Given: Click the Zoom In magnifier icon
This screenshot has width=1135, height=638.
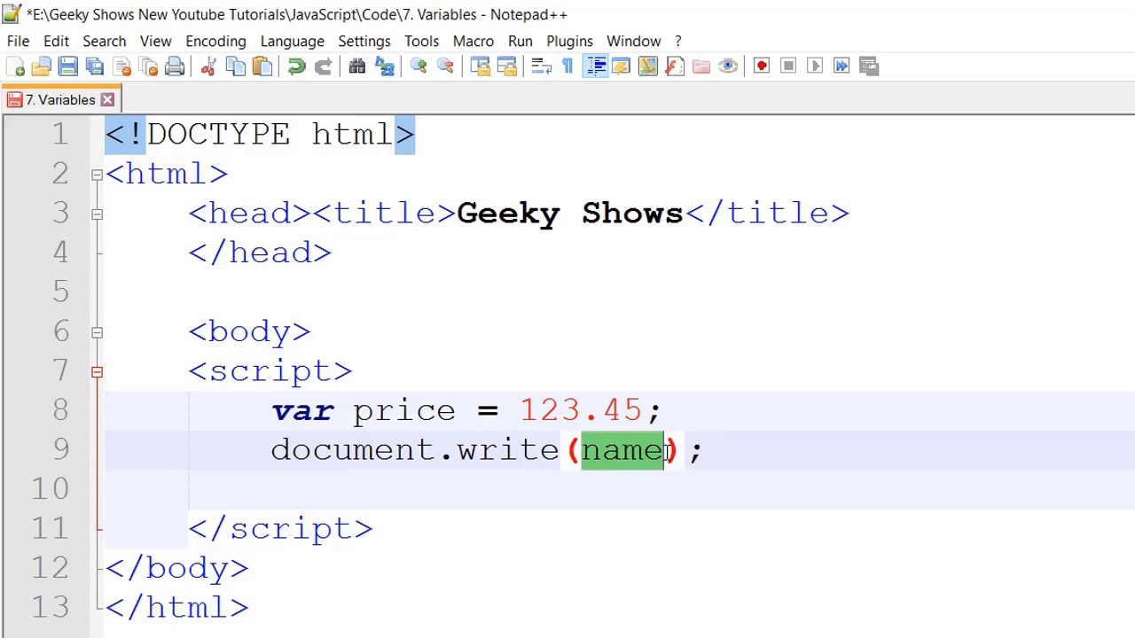Looking at the screenshot, I should [x=419, y=66].
